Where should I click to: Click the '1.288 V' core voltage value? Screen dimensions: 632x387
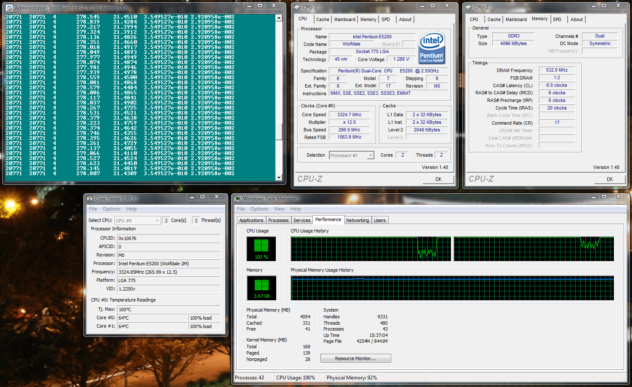(401, 59)
